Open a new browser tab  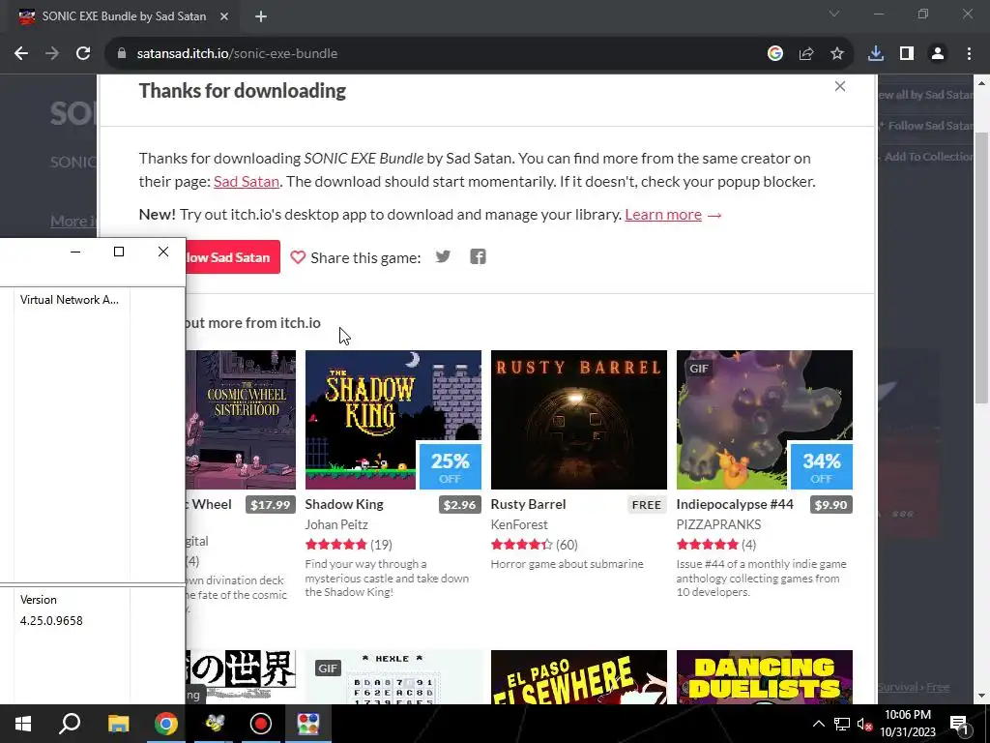(261, 16)
